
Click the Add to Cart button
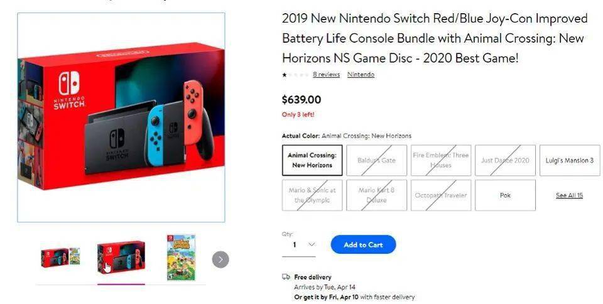click(x=363, y=245)
